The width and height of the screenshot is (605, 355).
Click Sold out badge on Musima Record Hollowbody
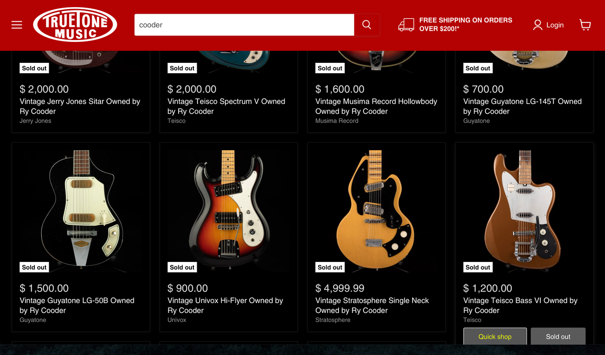coord(330,68)
